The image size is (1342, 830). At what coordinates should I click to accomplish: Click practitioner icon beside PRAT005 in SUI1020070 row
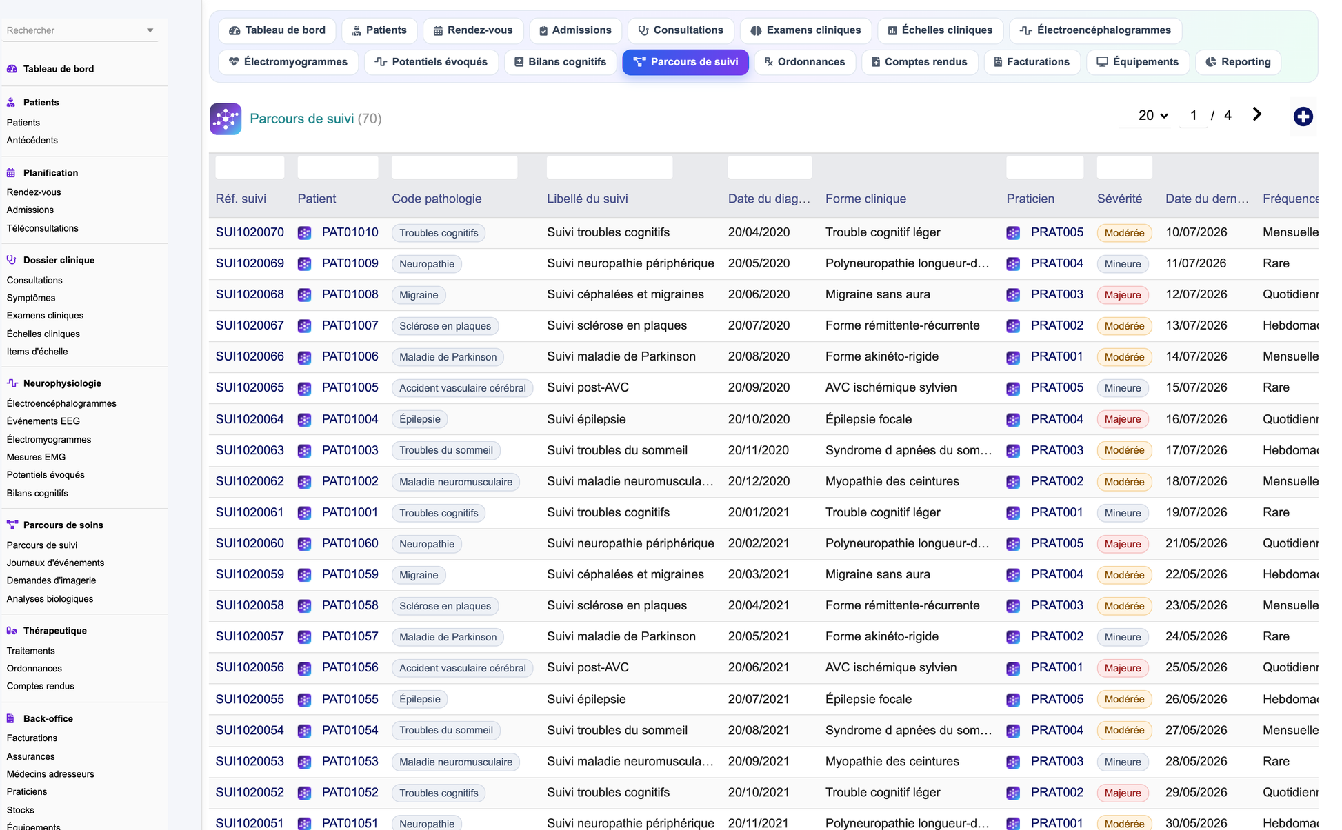point(1013,233)
